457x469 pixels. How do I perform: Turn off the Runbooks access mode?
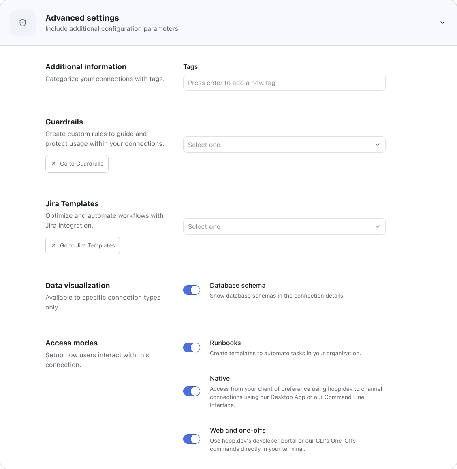tap(192, 347)
